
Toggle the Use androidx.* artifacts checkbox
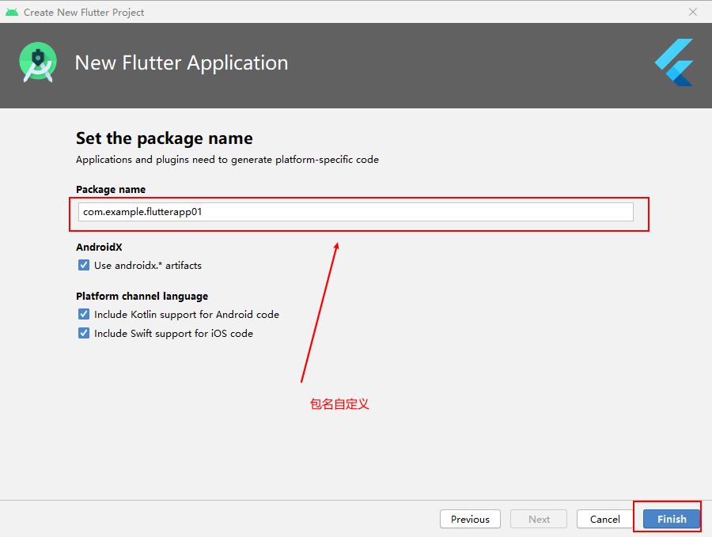click(x=84, y=265)
